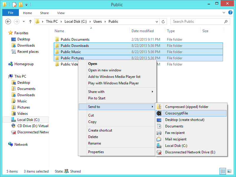Screen dimensions: 236x177
Task: Click the Refresh icon in address bar
Action: (163, 22)
